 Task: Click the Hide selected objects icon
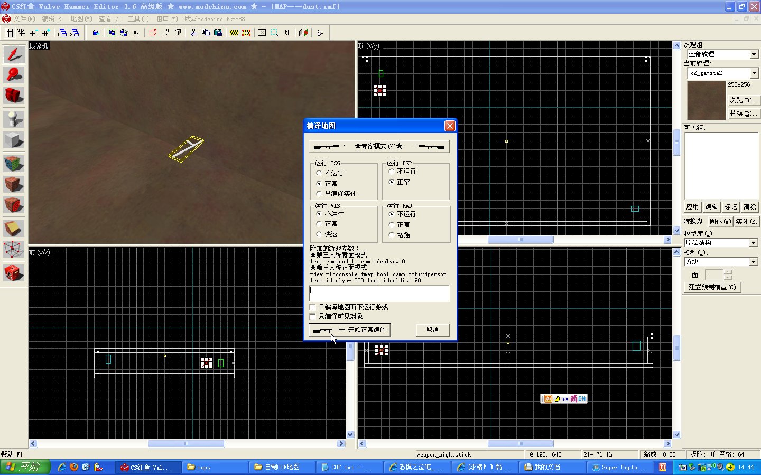(153, 33)
